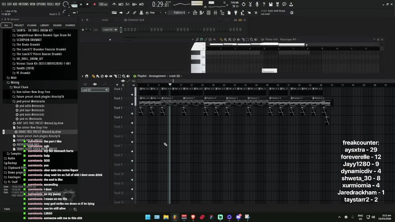
Task: Toggle the crash (6) channel mute LED
Action: tap(82, 30)
